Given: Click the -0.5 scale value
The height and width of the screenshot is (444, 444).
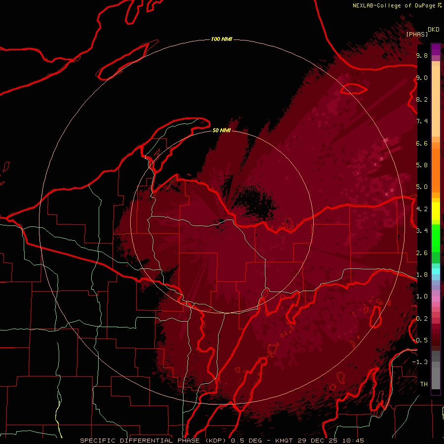Looking at the screenshot, I should click(420, 340).
